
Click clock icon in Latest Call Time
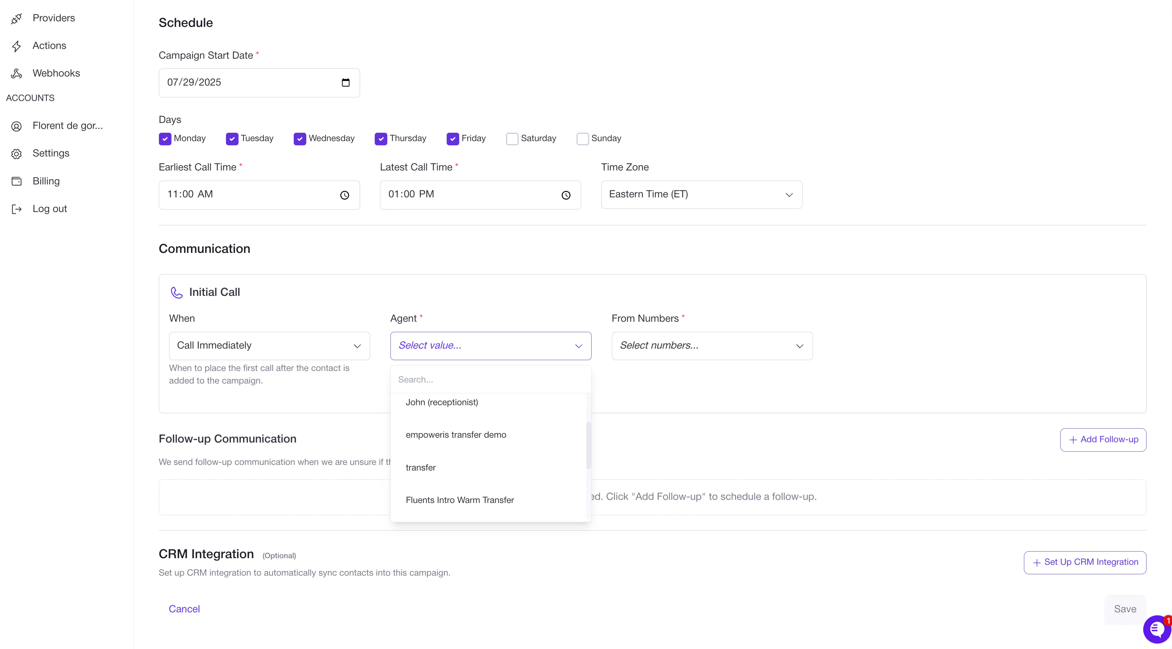coord(565,195)
